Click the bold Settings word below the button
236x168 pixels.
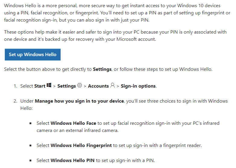coord(102,69)
